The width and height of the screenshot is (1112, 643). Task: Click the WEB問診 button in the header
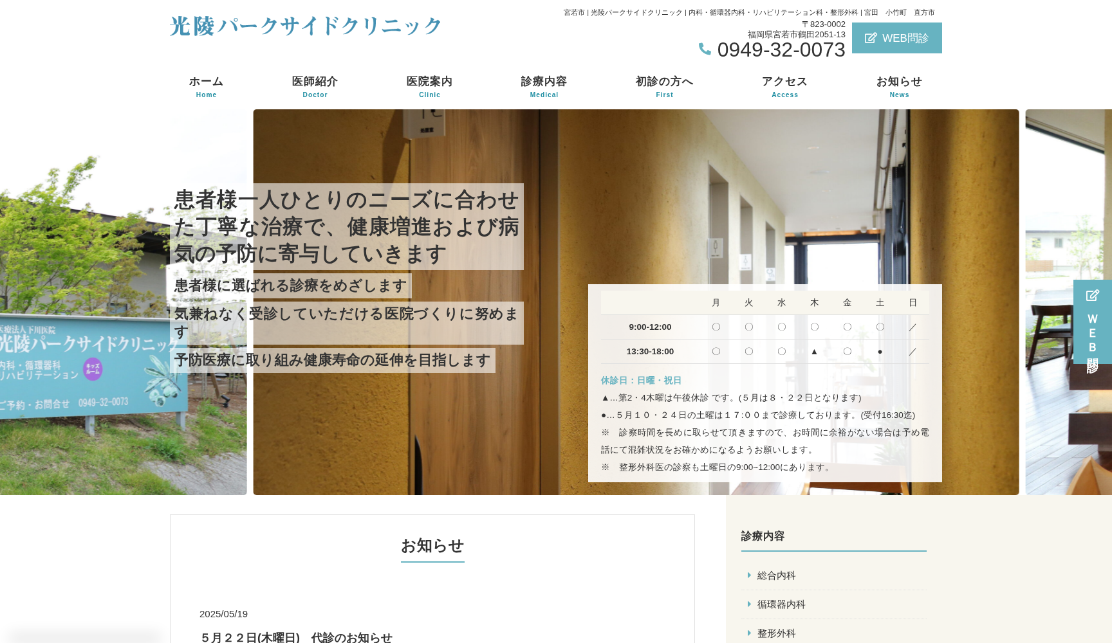pyautogui.click(x=896, y=38)
